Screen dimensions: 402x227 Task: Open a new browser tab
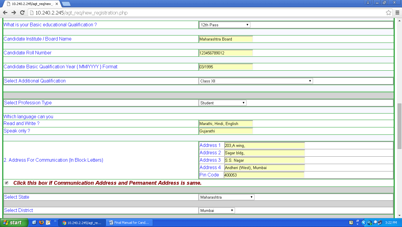[x=66, y=4]
